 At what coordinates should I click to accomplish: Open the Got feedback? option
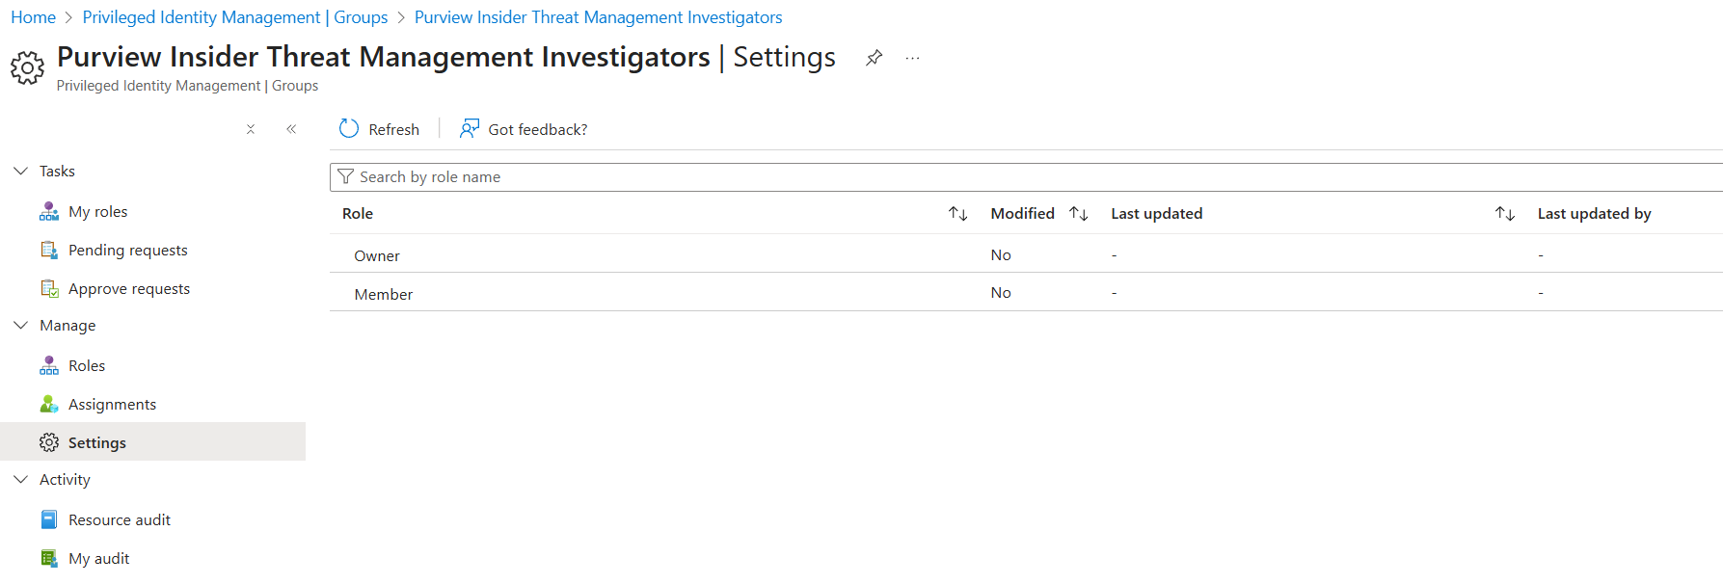pos(524,129)
